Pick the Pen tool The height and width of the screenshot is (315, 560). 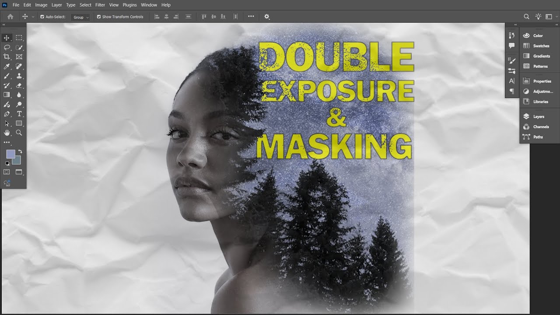pyautogui.click(x=7, y=114)
